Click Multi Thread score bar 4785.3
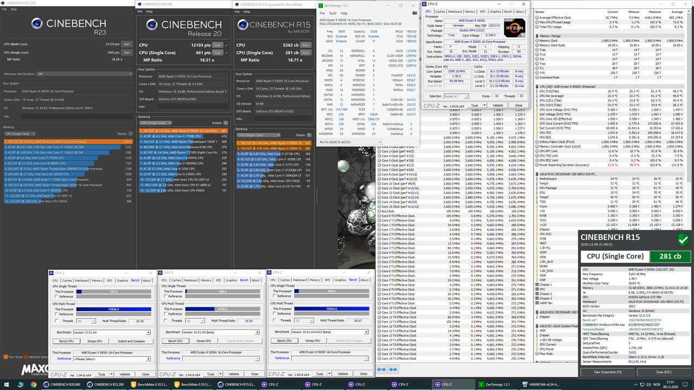This screenshot has width=694, height=390. tap(222, 309)
